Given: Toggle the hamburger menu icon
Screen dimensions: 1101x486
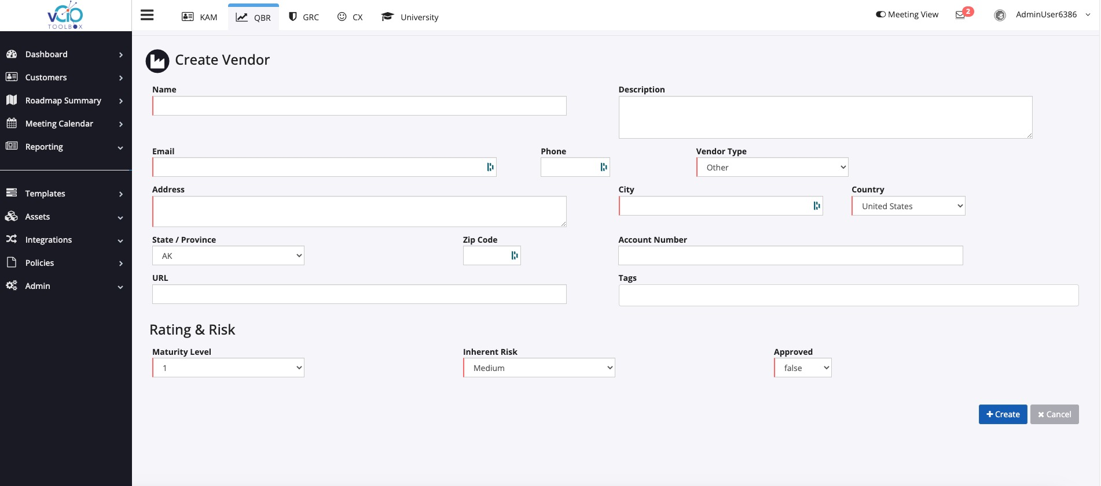Looking at the screenshot, I should pos(147,15).
